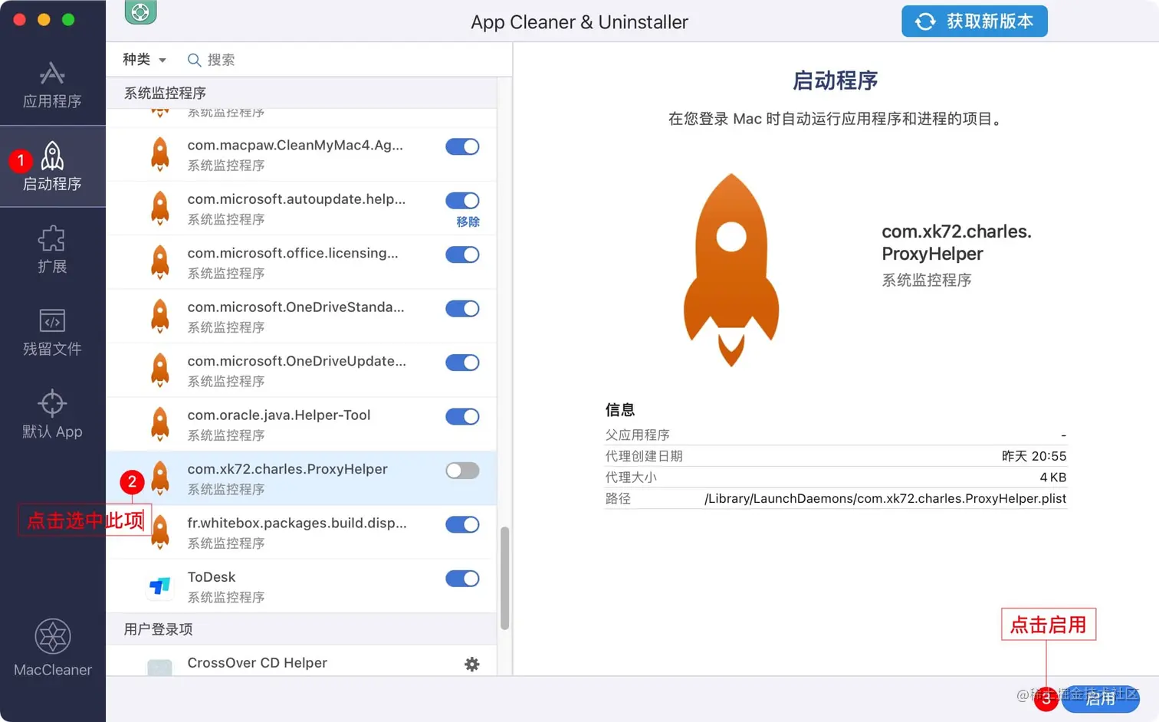Select fr.whitebox.packages.build.disp row text
Viewport: 1159px width, 722px height.
click(297, 523)
